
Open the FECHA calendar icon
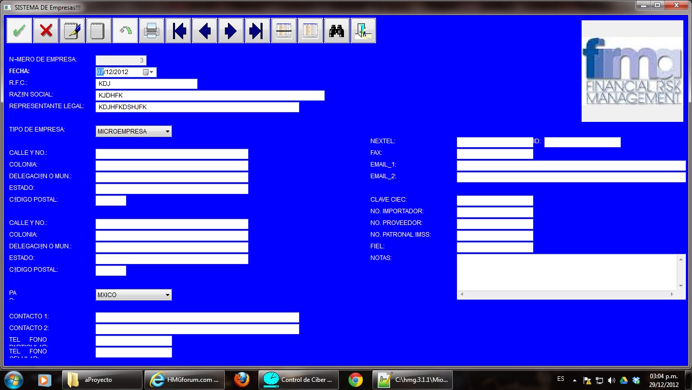pyautogui.click(x=145, y=72)
